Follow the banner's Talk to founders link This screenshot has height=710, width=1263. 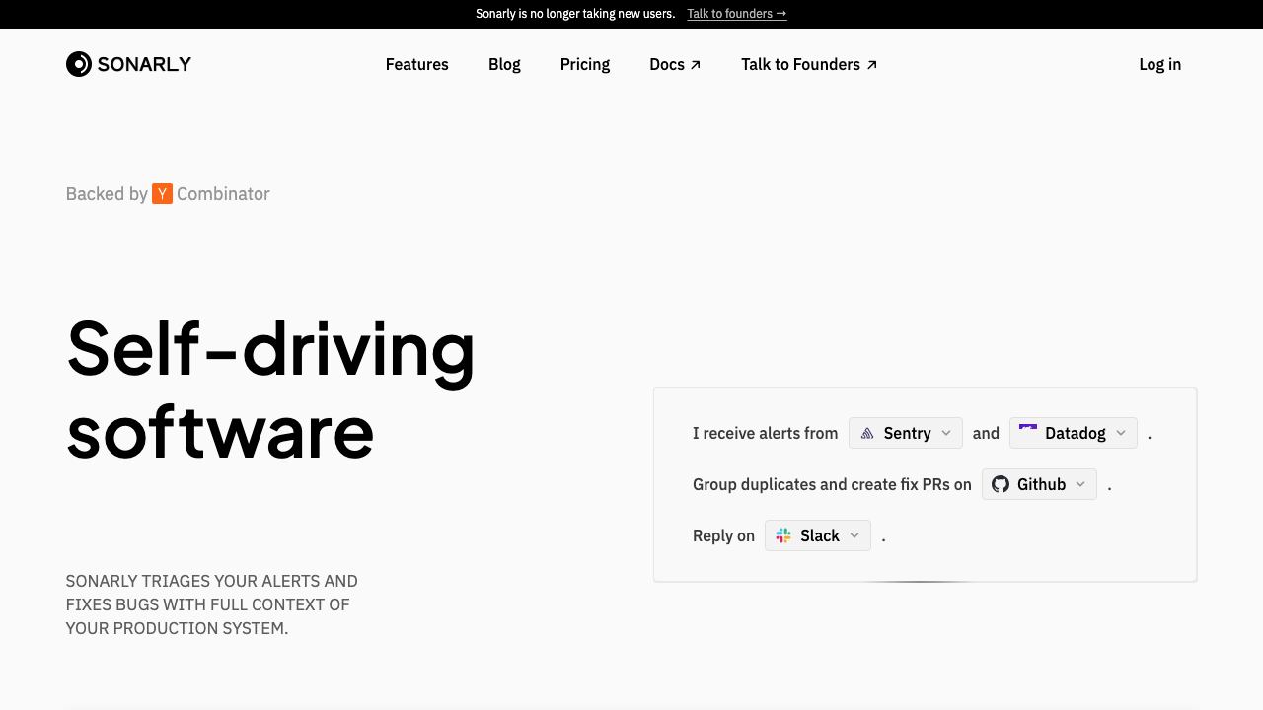pos(737,14)
